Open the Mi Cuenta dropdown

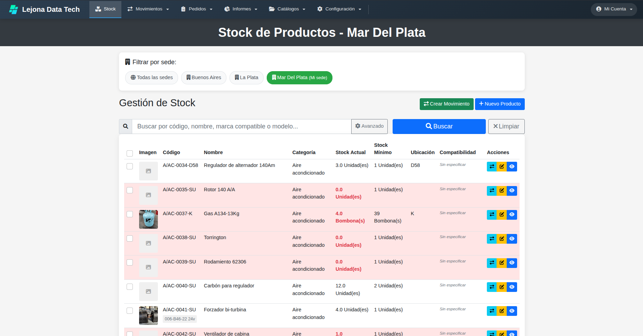tap(613, 9)
